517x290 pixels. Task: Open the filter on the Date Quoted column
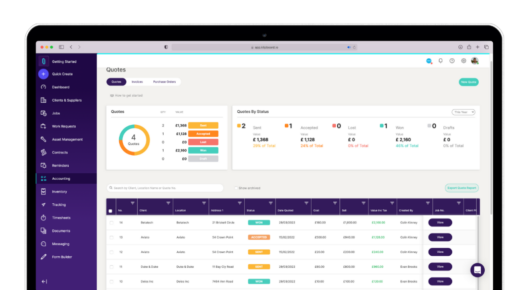pyautogui.click(x=306, y=203)
